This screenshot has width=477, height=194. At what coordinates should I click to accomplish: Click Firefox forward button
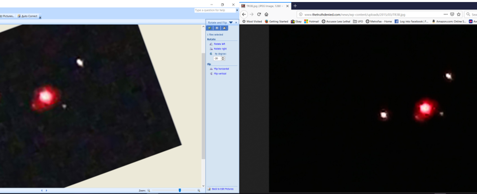(x=252, y=14)
